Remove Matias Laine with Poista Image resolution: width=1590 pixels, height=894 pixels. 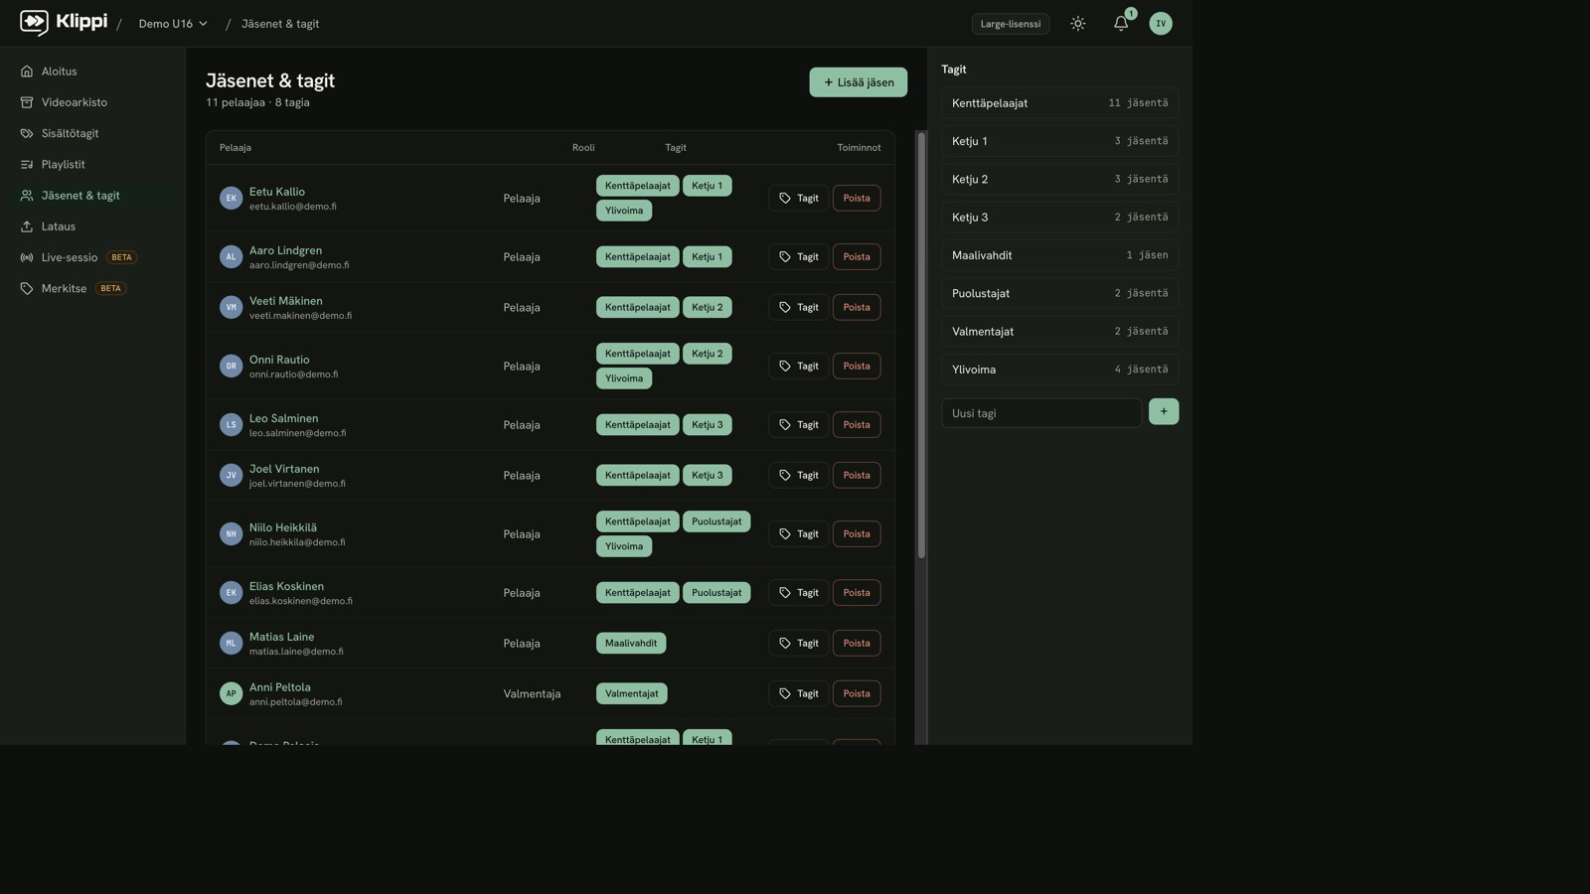click(x=857, y=643)
